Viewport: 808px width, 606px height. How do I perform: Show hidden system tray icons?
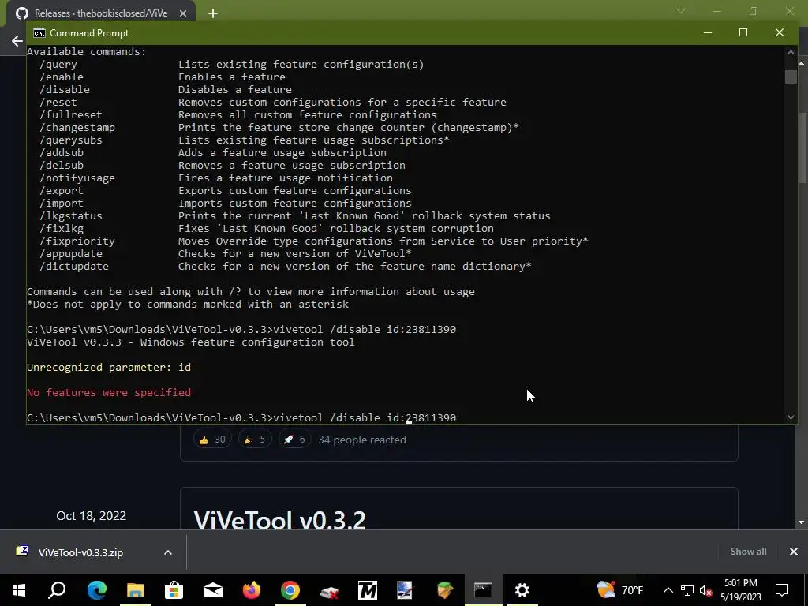click(x=668, y=590)
